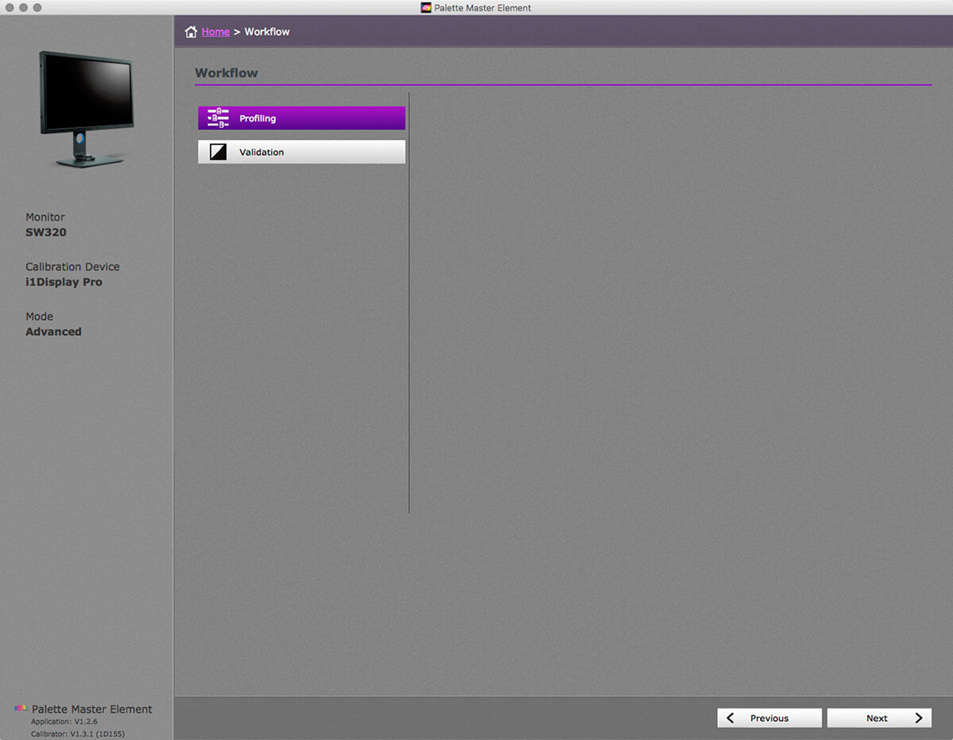Click the "Calibration Device" label
Screen dimensions: 953x740
click(x=72, y=267)
